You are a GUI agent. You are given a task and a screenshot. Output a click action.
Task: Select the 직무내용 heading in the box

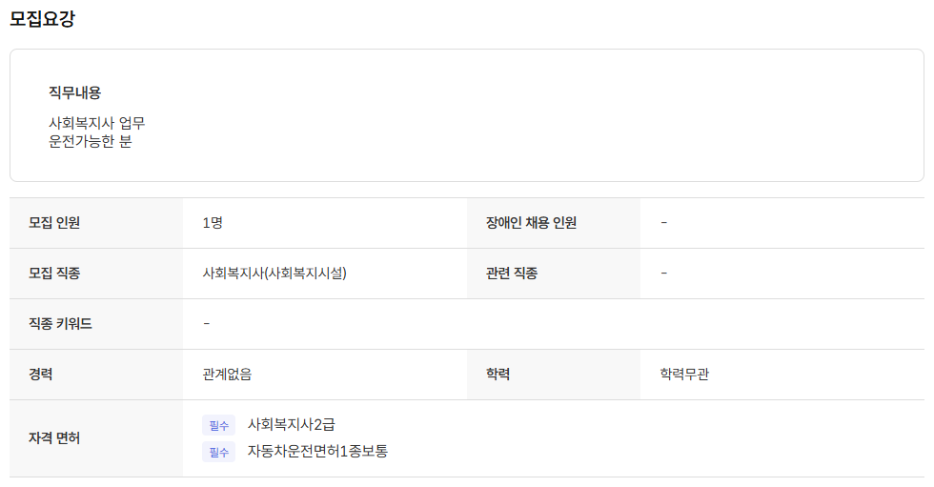(x=74, y=92)
